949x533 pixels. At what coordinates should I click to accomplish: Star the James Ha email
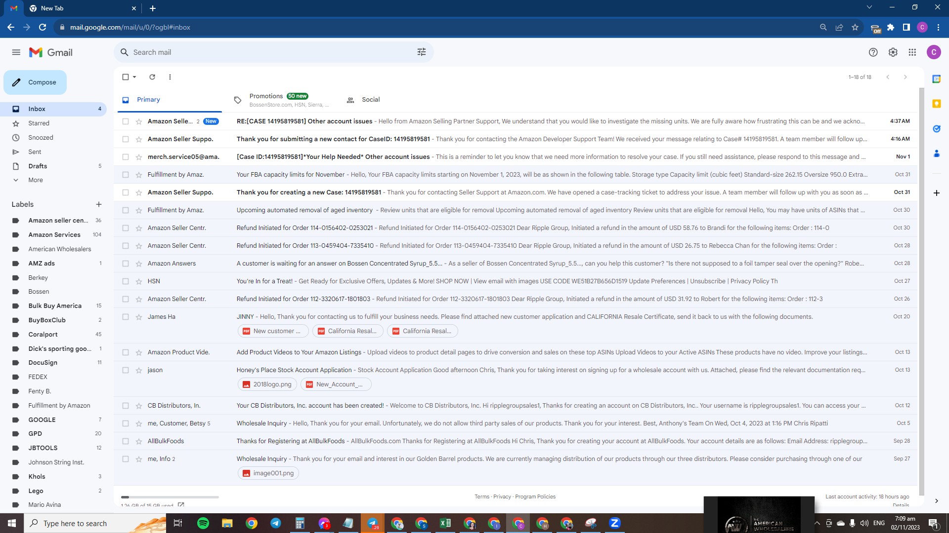(139, 317)
